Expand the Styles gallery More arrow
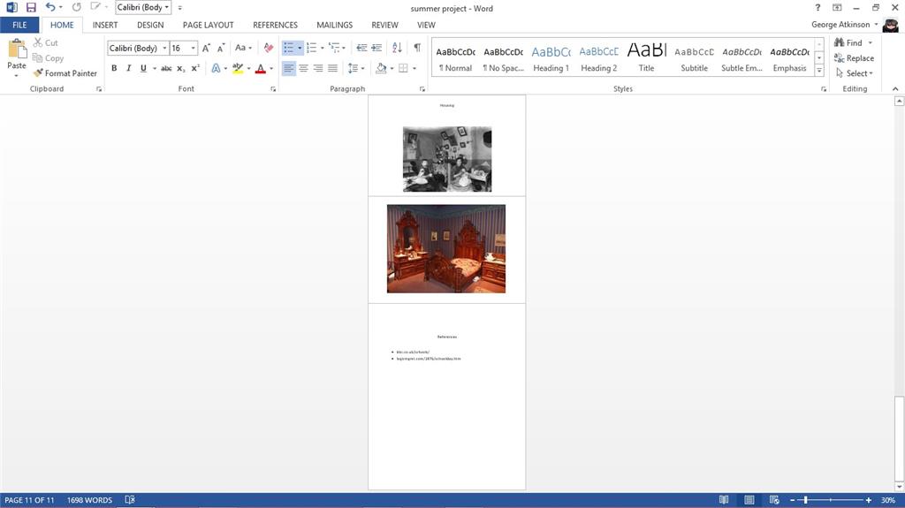905x508 pixels. click(x=819, y=71)
